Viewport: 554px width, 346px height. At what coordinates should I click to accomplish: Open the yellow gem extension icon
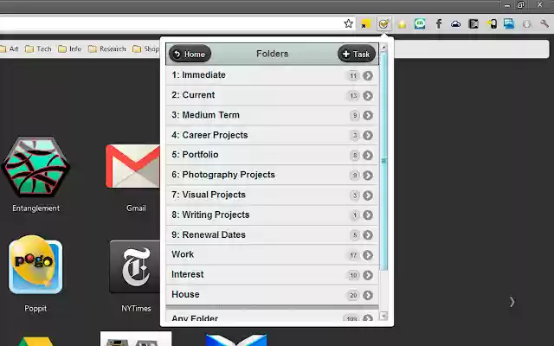click(x=402, y=24)
